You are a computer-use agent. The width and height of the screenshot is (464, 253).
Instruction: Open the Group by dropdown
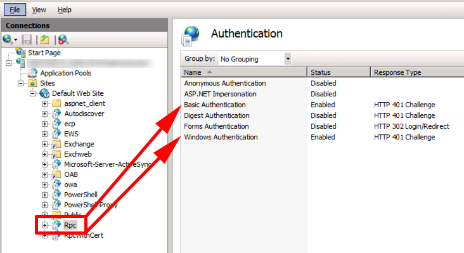pos(288,59)
